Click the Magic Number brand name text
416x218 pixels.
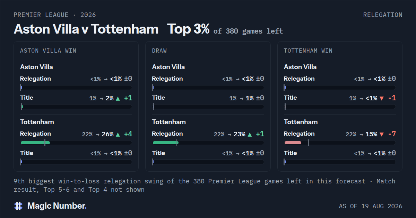coord(57,206)
